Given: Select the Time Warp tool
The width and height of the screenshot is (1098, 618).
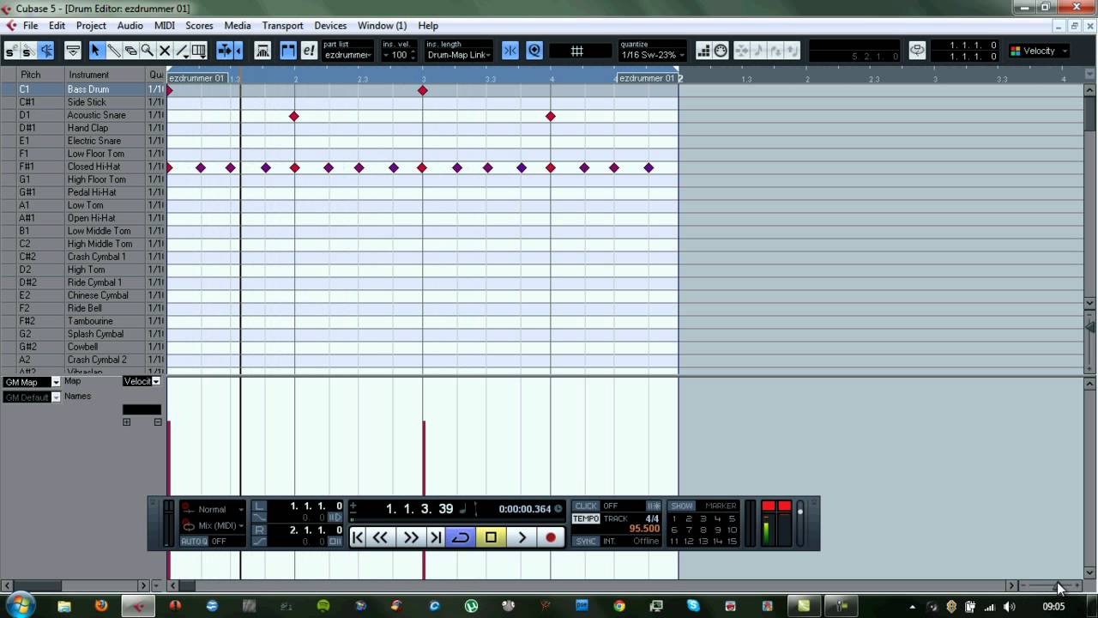Looking at the screenshot, I should pyautogui.click(x=198, y=51).
